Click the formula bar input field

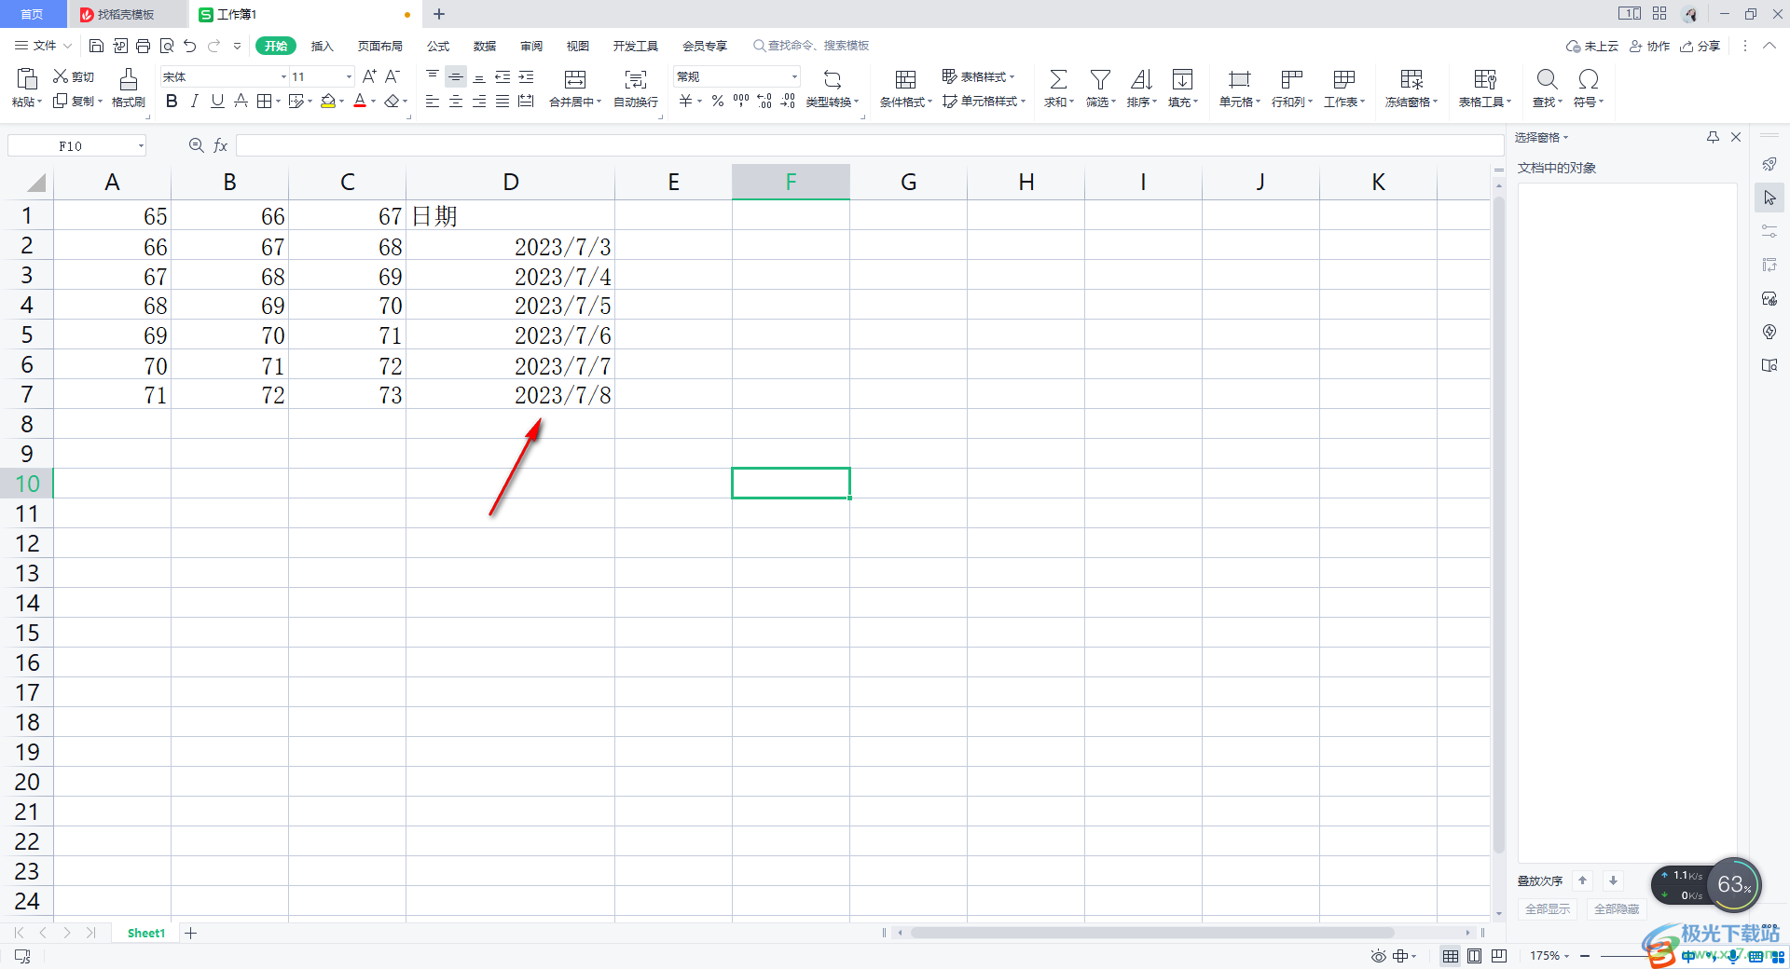click(x=869, y=145)
